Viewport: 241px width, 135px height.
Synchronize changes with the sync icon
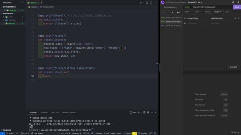tap(17, 133)
